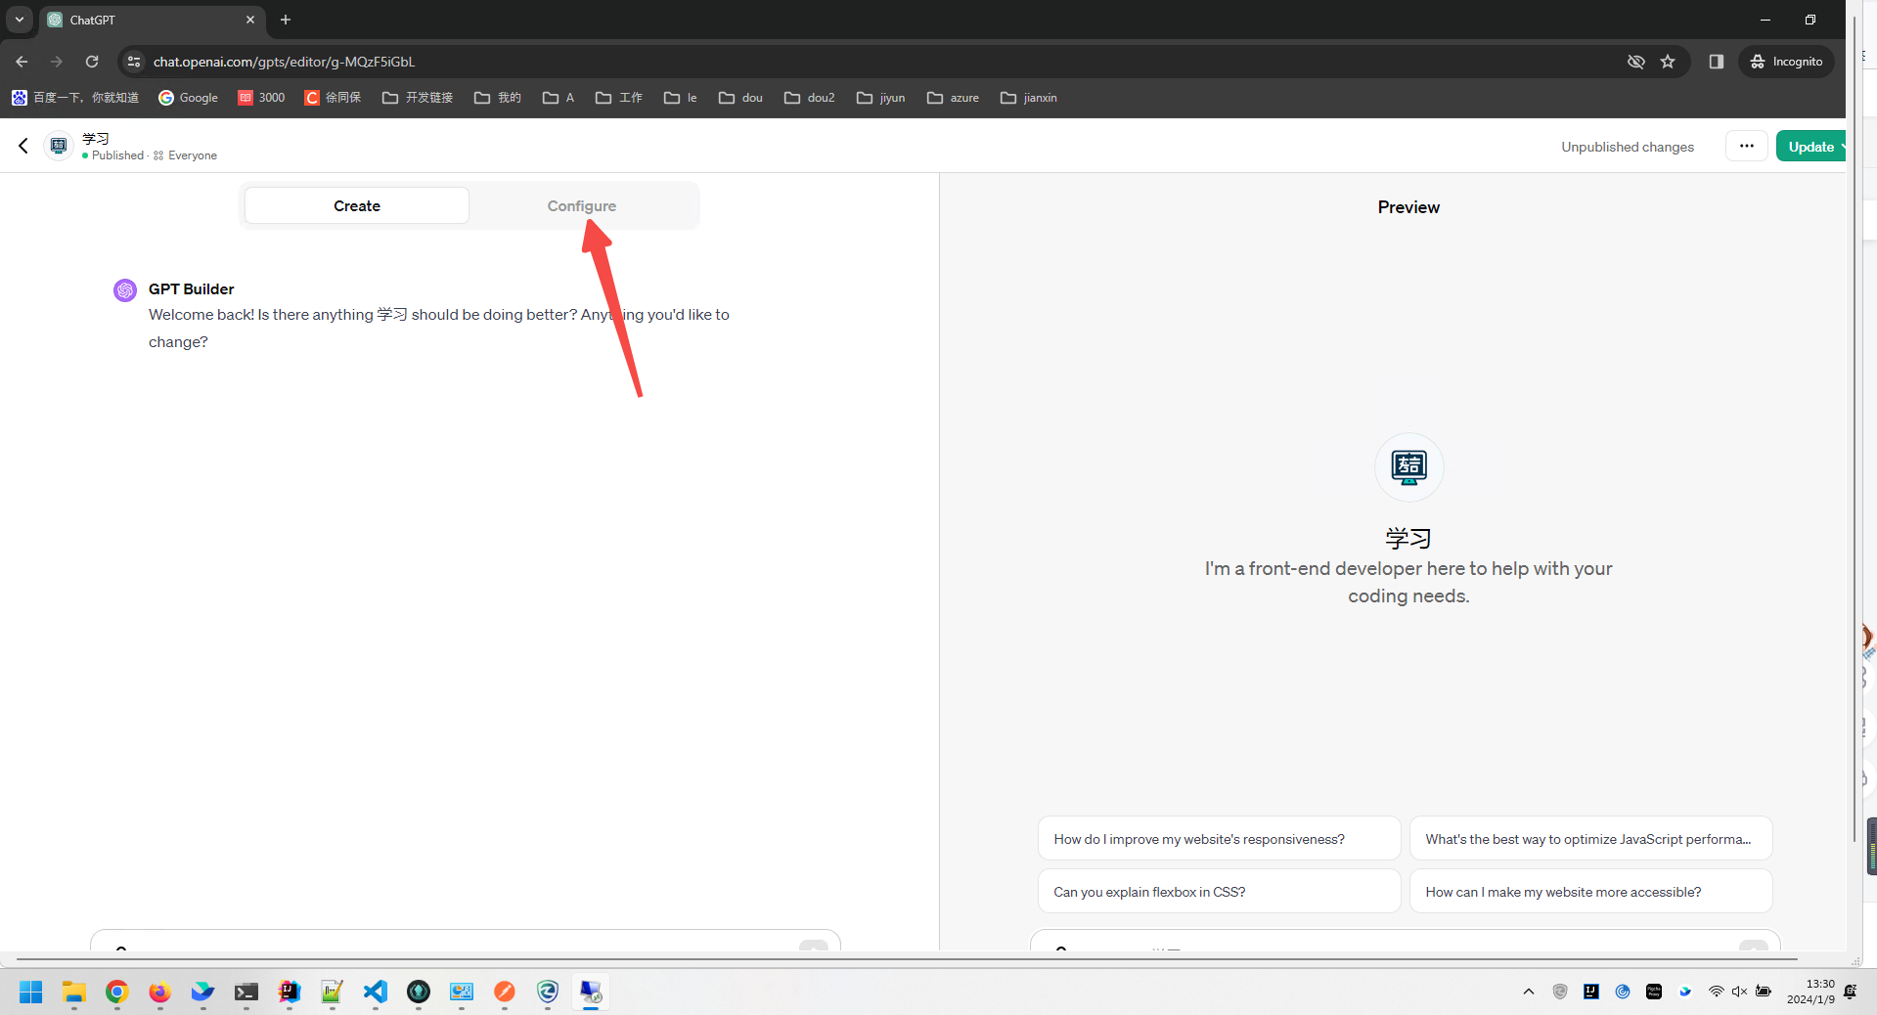
Task: Click the back arrow beside GPT name
Action: (23, 146)
